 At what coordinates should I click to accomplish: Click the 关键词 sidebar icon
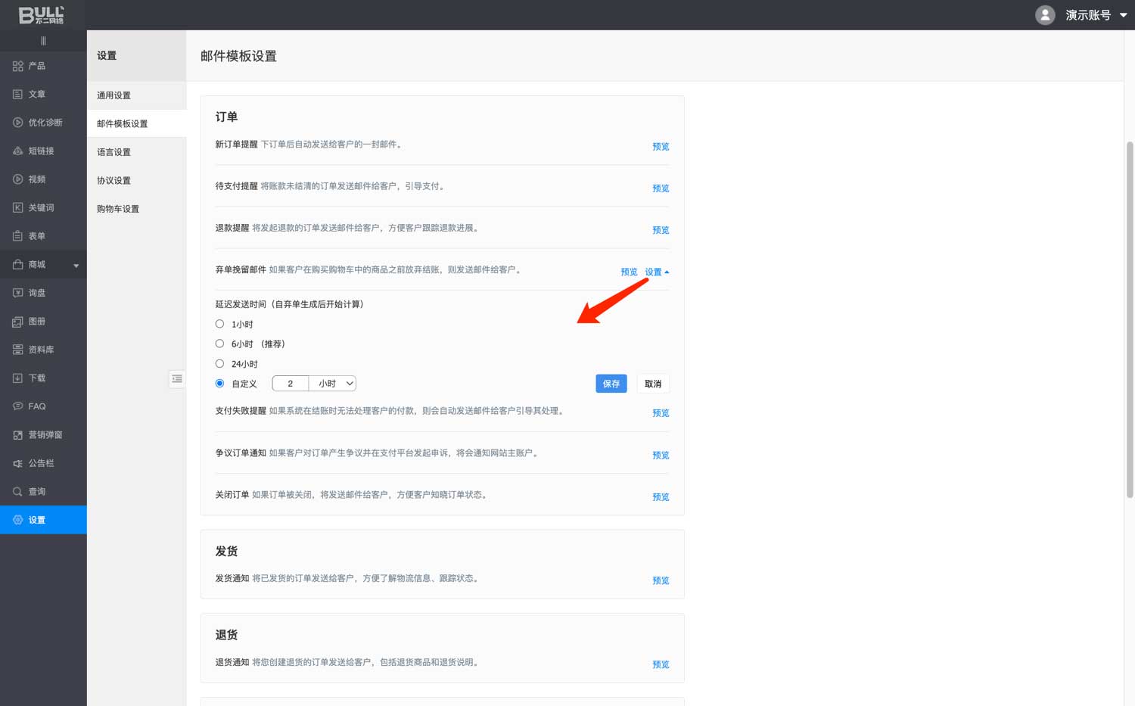coord(18,207)
